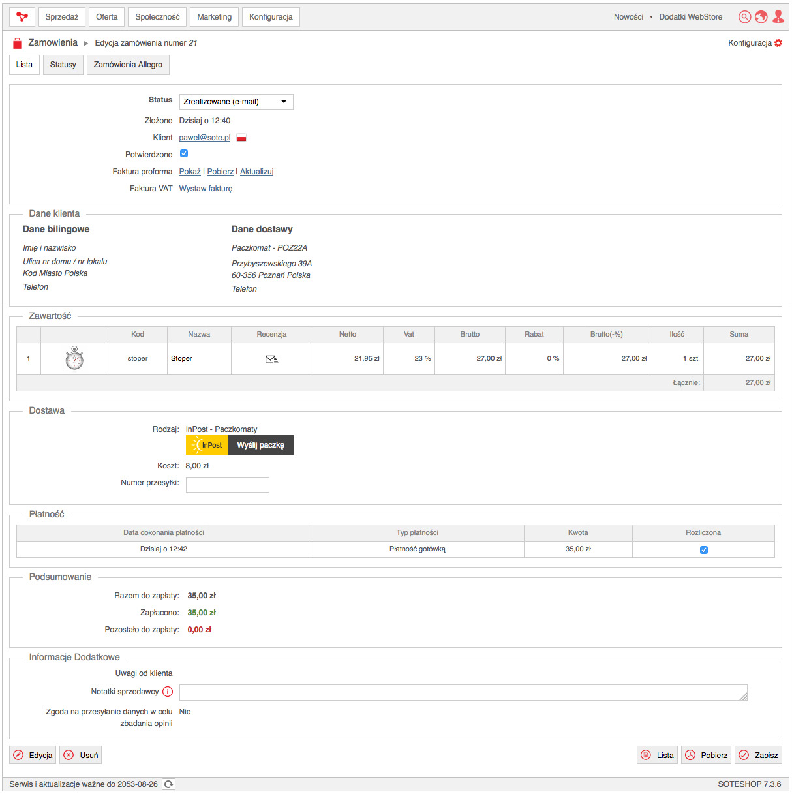Viewport: 792px width, 794px height.
Task: Refresh service and update validity icon
Action: 169,784
